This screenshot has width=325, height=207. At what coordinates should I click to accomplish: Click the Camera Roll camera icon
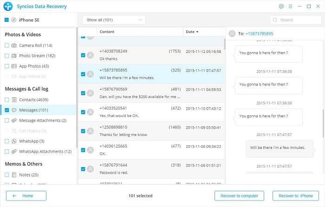coord(14,45)
